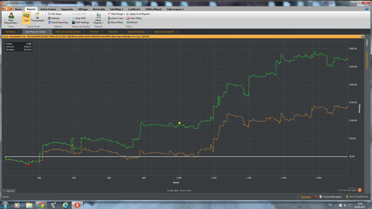Image resolution: width=372 pixels, height=209 pixels.
Task: Switch to the Sessions report tab
Action: click(113, 32)
